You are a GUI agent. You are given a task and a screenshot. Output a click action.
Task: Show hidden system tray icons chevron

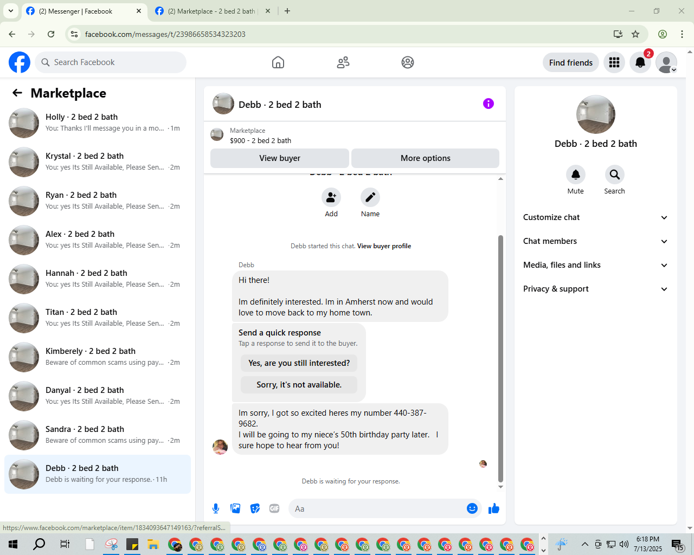tap(584, 544)
